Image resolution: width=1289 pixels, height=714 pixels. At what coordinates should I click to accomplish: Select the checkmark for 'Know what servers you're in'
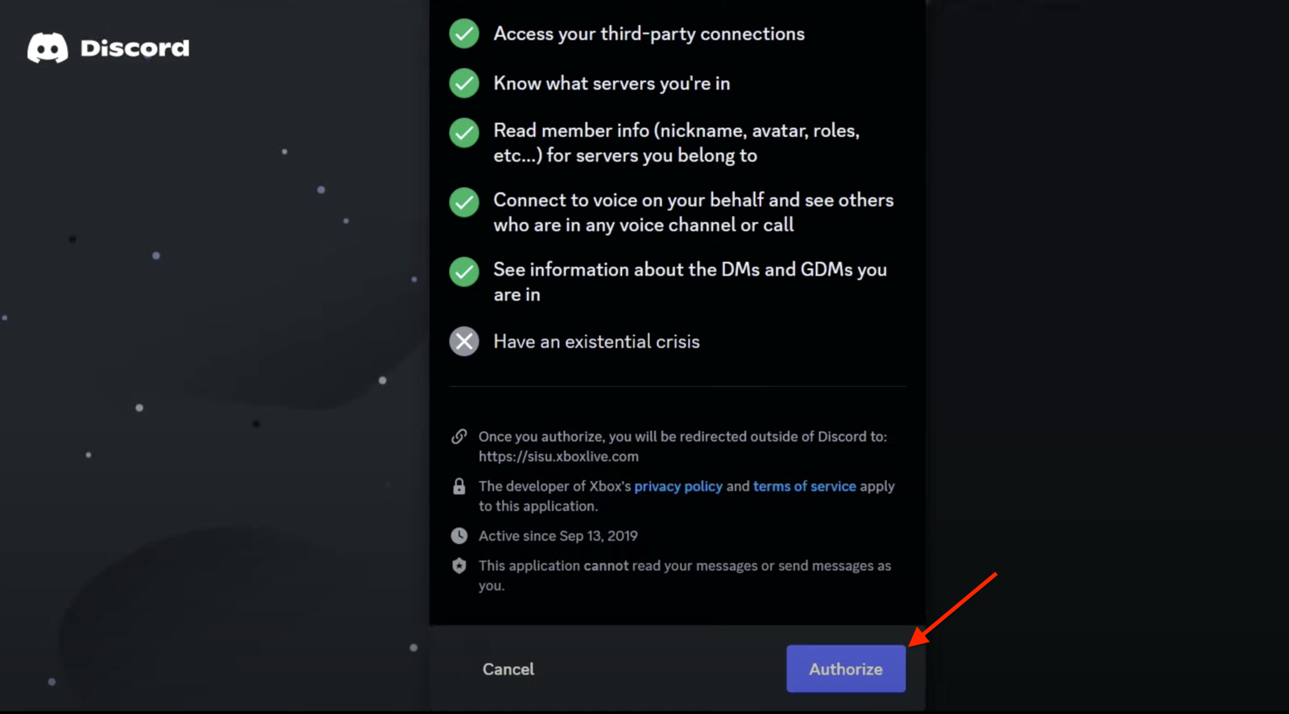[464, 82]
